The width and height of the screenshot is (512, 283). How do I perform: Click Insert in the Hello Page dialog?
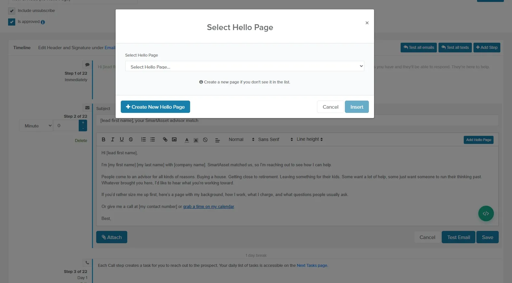click(x=357, y=107)
